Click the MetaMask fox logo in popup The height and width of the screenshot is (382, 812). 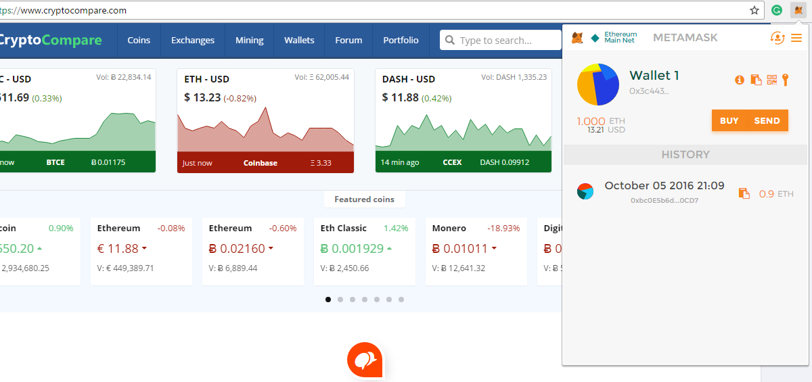[x=577, y=39]
